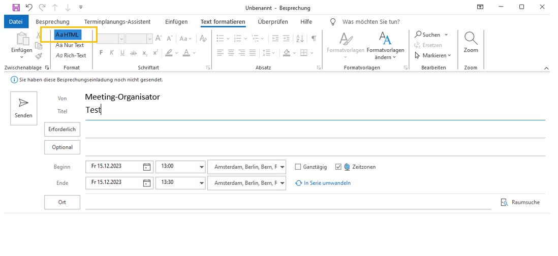
Task: Click the save icon in title bar
Action: 16,8
